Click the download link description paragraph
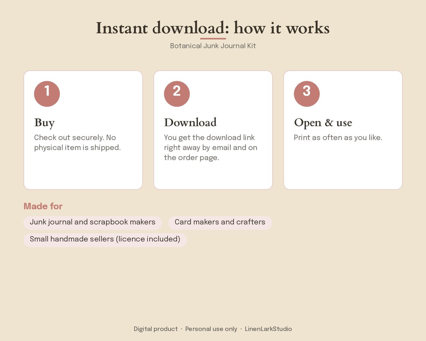 tap(211, 148)
